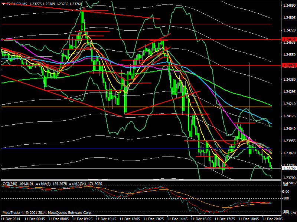The width and height of the screenshot is (297, 222).
Task: Click time axis label 11 Dec 2014
Action: click(x=11, y=219)
